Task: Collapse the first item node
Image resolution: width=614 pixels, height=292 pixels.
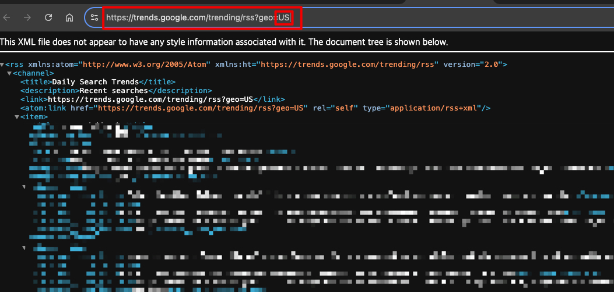Action: [16, 117]
